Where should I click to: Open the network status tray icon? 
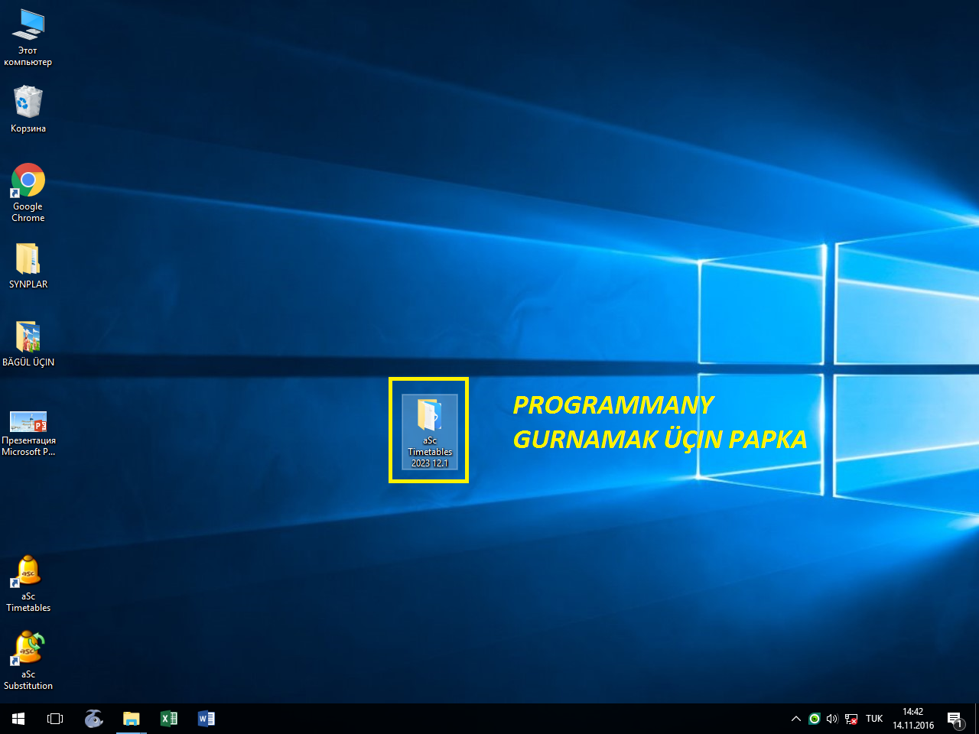[851, 719]
